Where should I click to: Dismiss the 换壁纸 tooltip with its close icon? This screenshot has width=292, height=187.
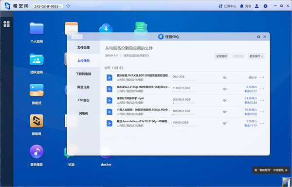coord(286,170)
